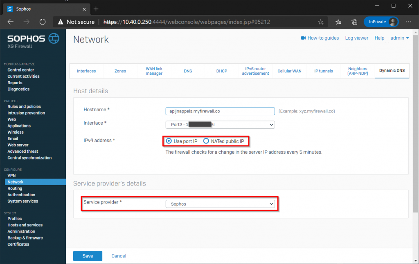This screenshot has width=419, height=264.
Task: Open Diagnostics in sidebar
Action: 18,89
